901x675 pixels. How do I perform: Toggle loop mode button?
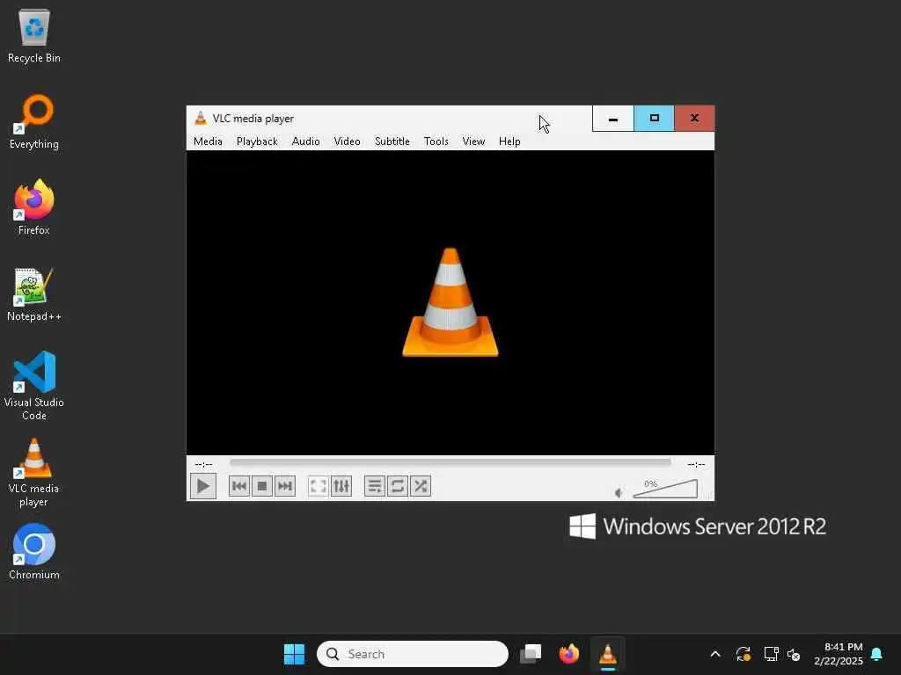pos(398,486)
